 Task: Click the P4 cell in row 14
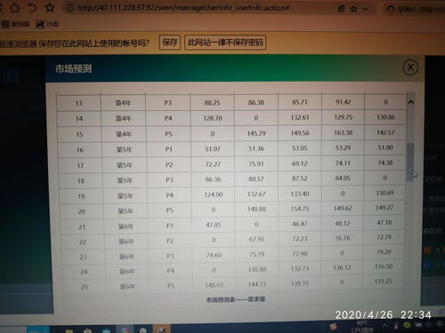pos(168,118)
